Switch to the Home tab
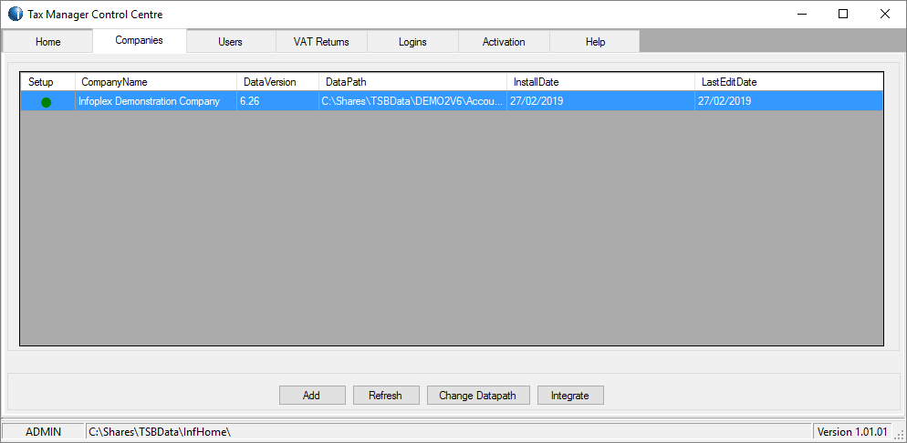Viewport: 907px width, 443px height. pos(47,42)
